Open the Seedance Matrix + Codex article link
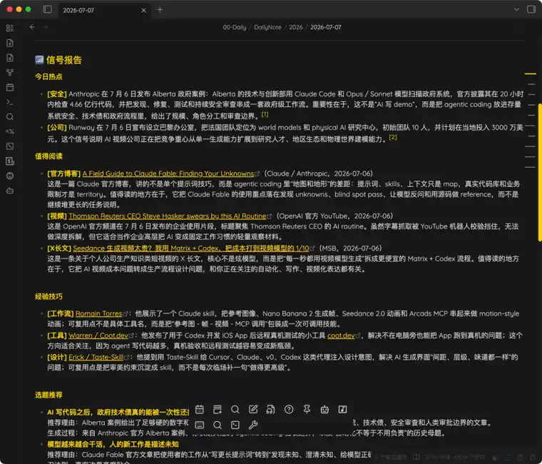 191,248
